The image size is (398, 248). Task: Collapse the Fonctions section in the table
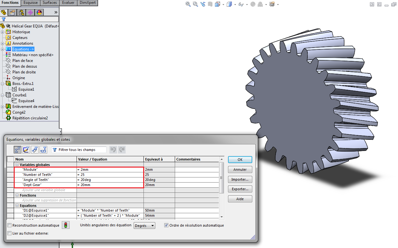pos(17,195)
